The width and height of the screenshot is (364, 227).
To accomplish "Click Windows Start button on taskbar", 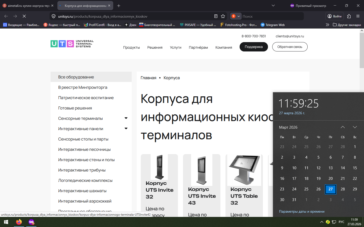I will coord(6,222).
